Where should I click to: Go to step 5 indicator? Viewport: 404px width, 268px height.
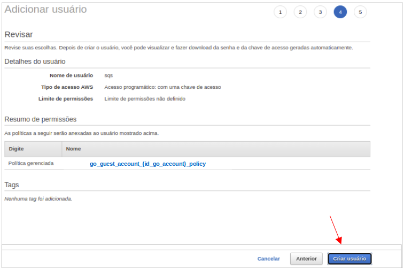360,12
